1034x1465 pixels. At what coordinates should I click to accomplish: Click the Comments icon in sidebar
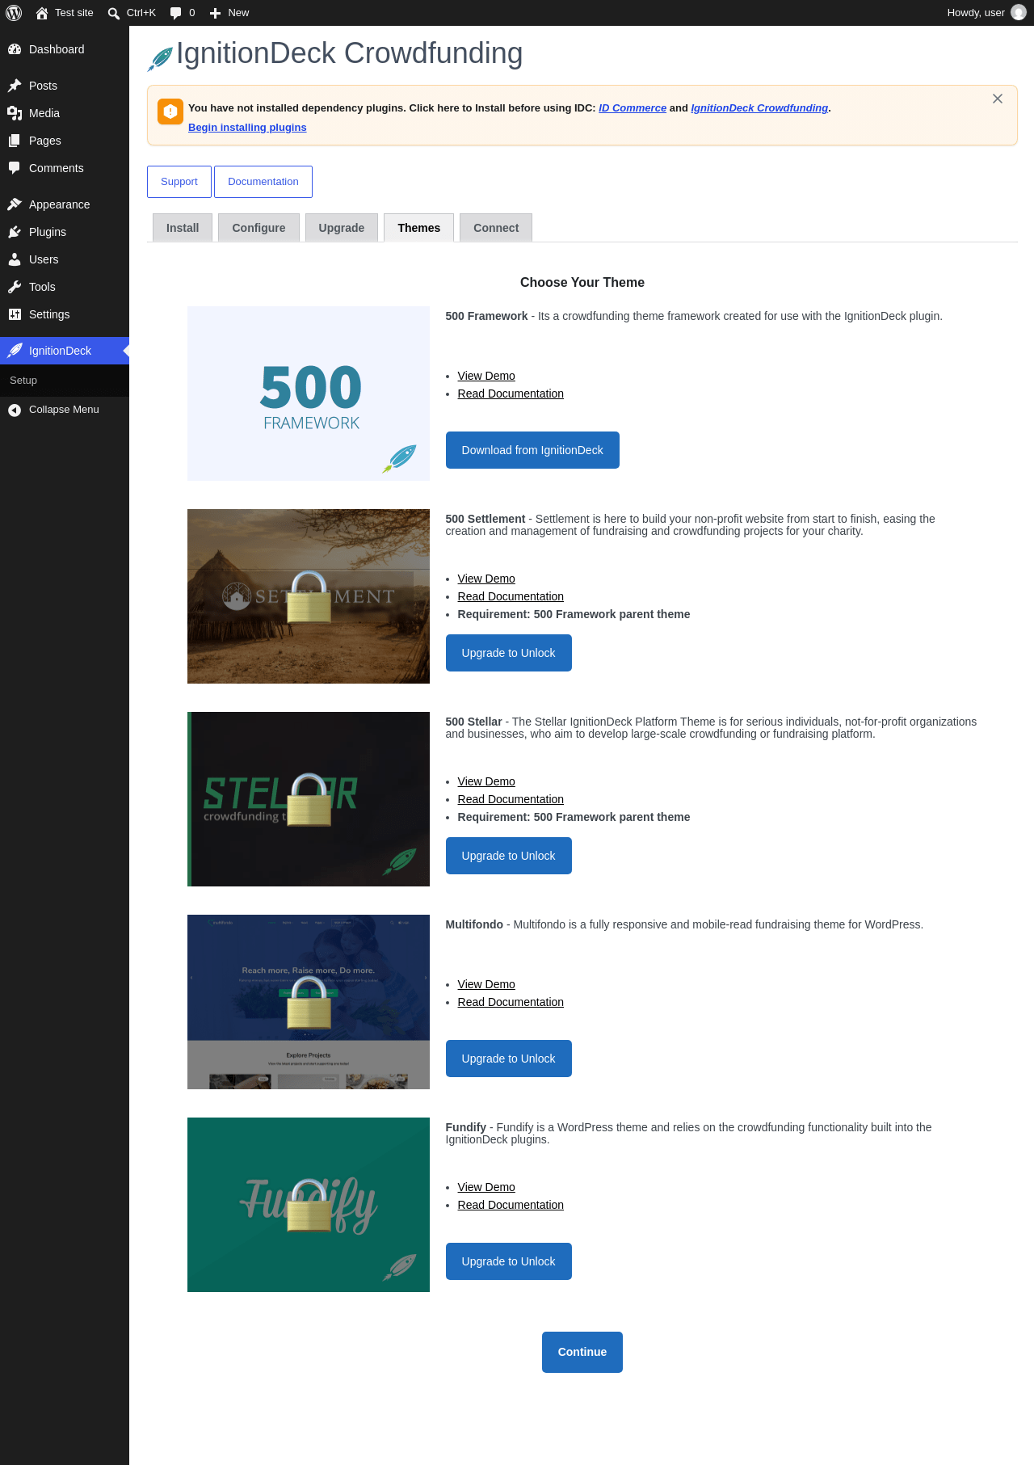[15, 168]
